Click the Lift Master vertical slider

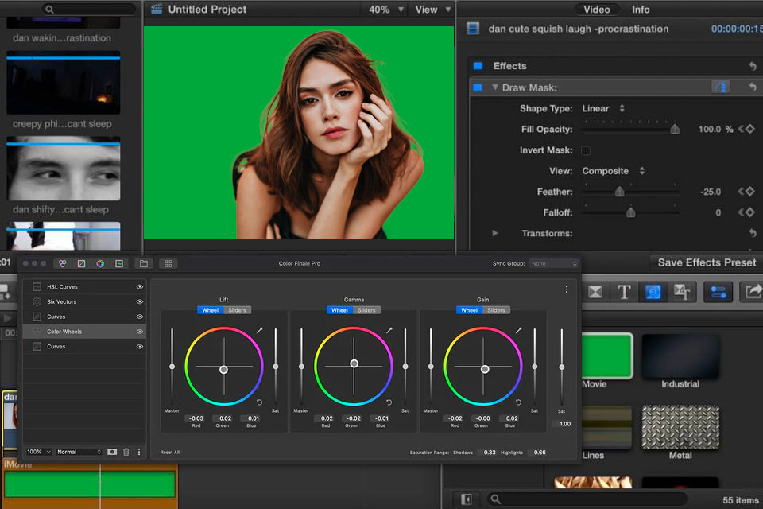172,367
